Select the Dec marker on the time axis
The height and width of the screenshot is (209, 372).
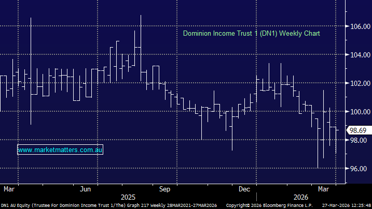[x=244, y=188]
